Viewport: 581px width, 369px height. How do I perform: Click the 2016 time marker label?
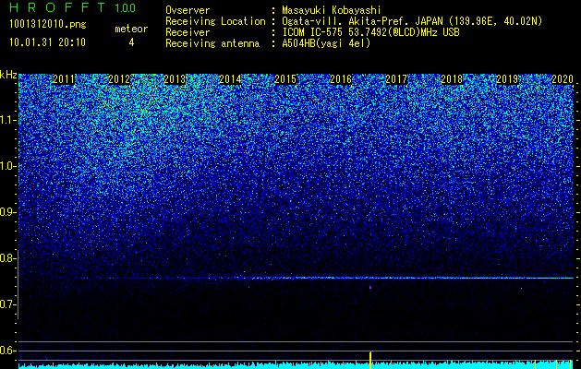coord(341,79)
